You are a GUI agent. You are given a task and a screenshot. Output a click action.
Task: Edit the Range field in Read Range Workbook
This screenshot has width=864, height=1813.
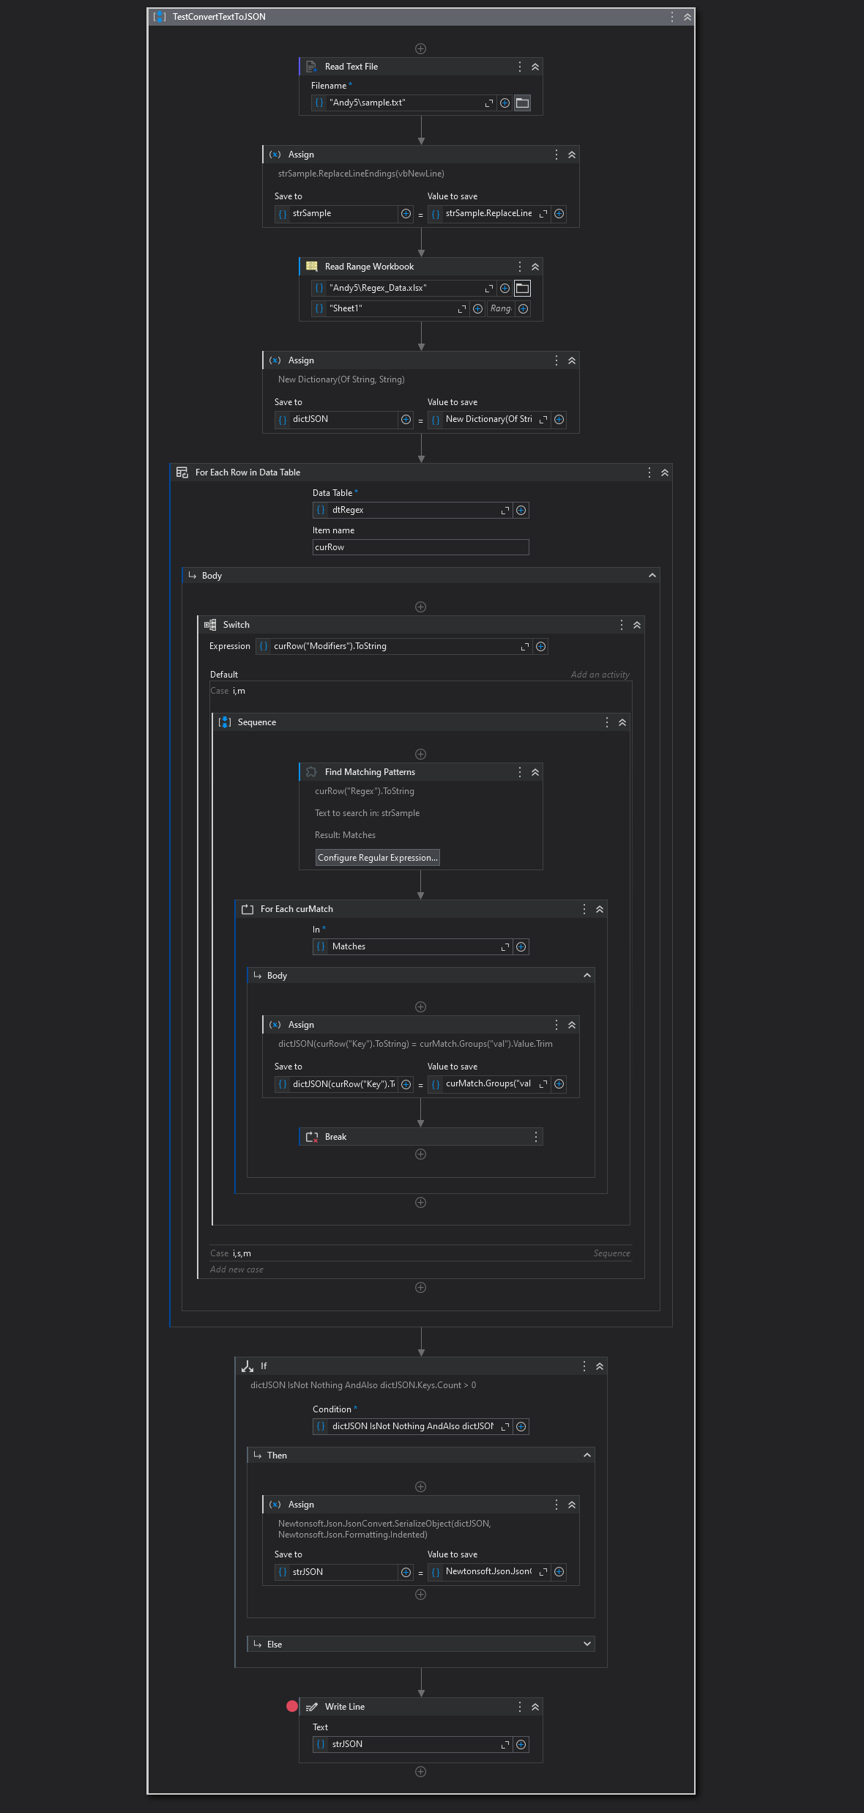[501, 309]
